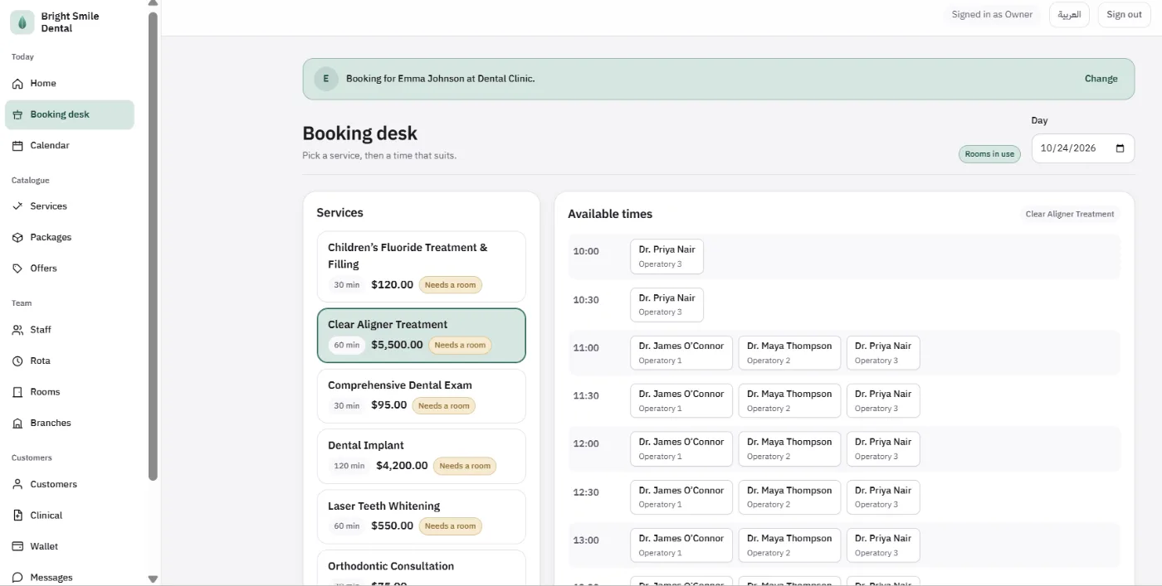Click the Emma Johnson avatar letter E

point(325,79)
